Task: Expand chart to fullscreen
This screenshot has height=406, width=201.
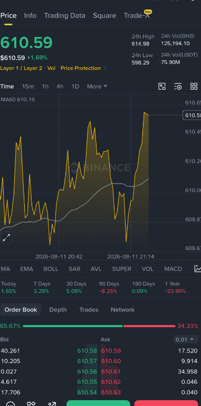Action: [x=6, y=237]
